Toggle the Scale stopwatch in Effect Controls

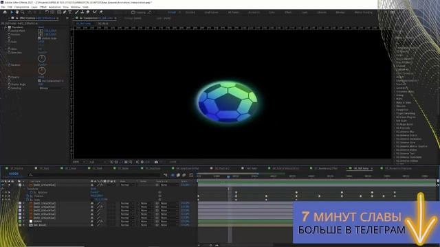(9, 42)
